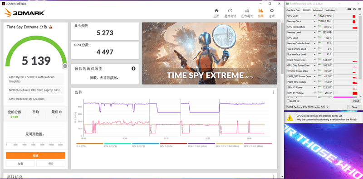The width and height of the screenshot is (363, 179).
Task: Open the options gear icon
Action: point(272,10)
